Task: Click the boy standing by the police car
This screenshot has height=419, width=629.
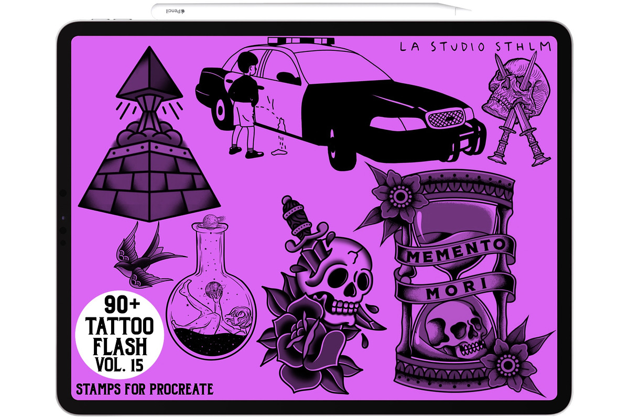Action: click(x=246, y=105)
